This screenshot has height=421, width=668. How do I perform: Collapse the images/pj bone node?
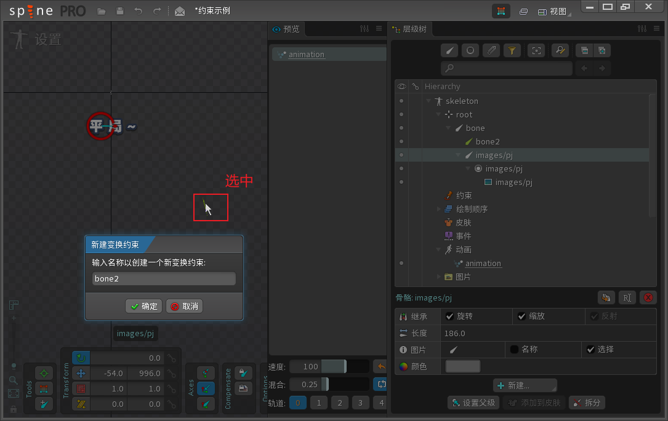(458, 155)
